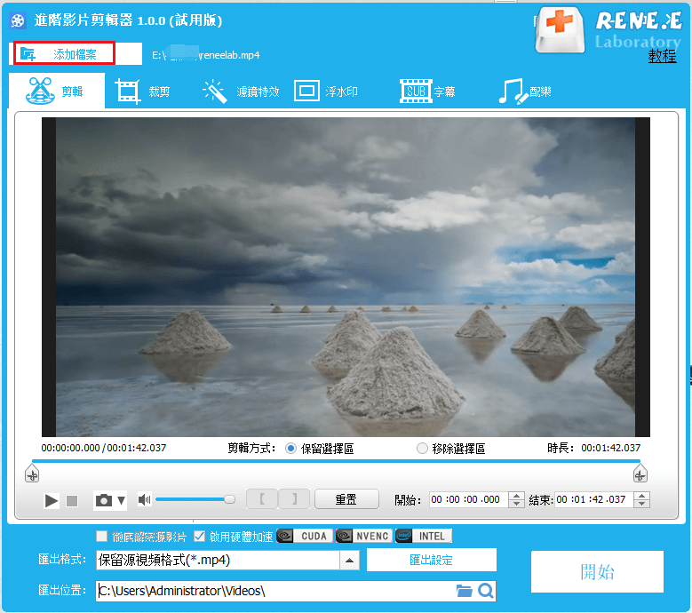Set end point with right bracket button

[294, 499]
